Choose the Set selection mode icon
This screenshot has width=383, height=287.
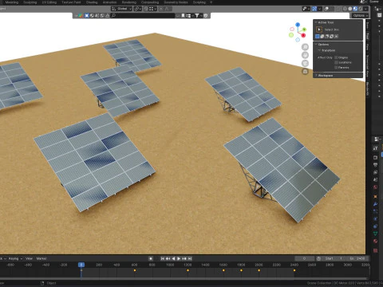point(318,36)
